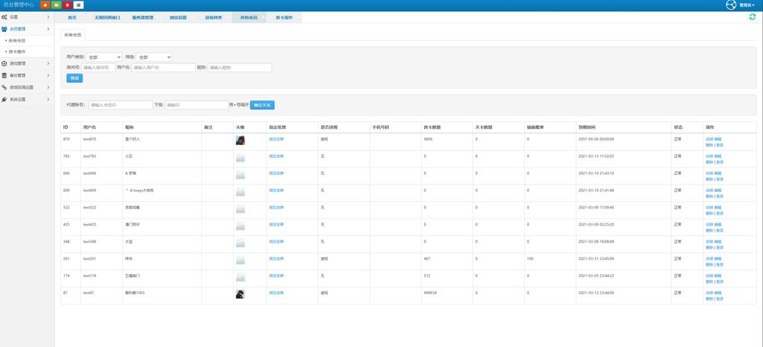Click 指定发牌 link for test87

276,293
